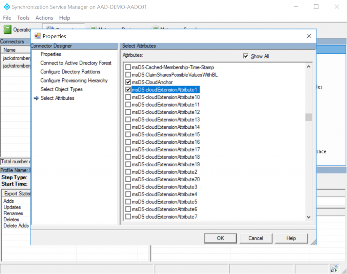Check msDS-cloudExtensionAttribute3 checkbox
The height and width of the screenshot is (274, 347).
pos(128,187)
